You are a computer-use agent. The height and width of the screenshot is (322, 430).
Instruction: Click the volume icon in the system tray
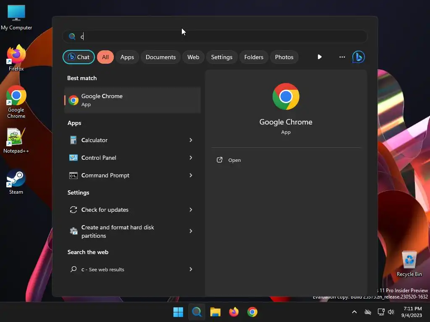(391, 312)
